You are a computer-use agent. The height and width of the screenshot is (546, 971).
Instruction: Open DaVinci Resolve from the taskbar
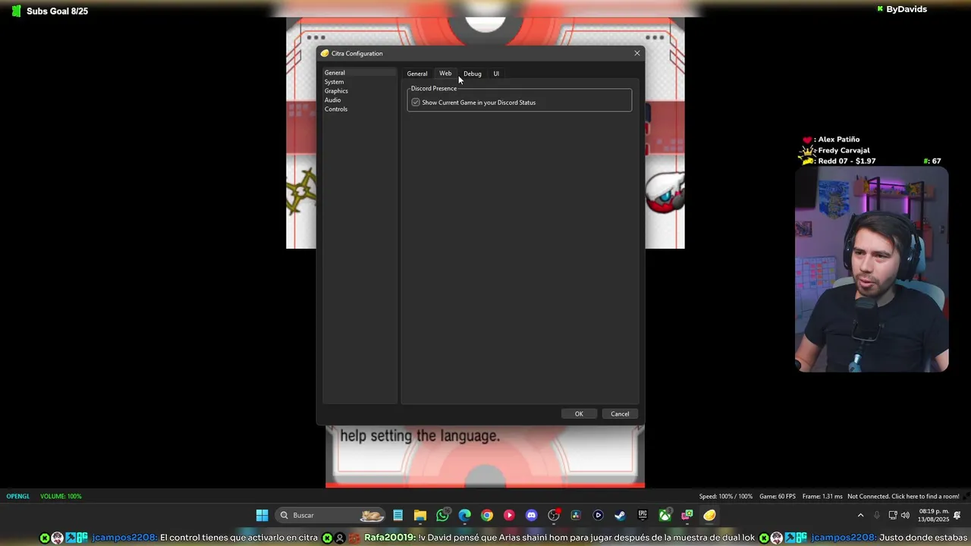click(576, 516)
